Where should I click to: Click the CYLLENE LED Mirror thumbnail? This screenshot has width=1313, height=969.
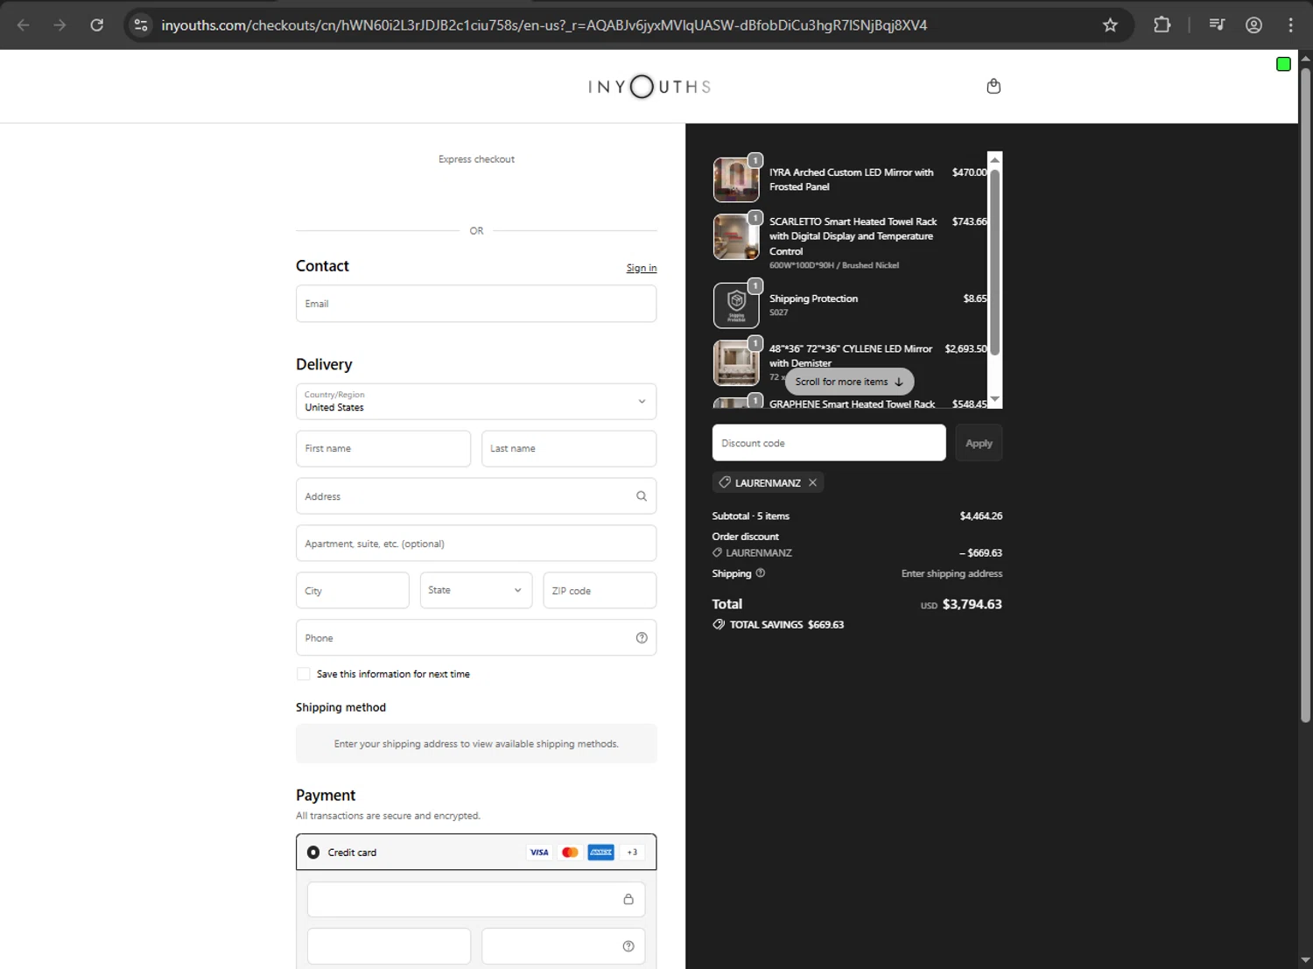coord(736,363)
